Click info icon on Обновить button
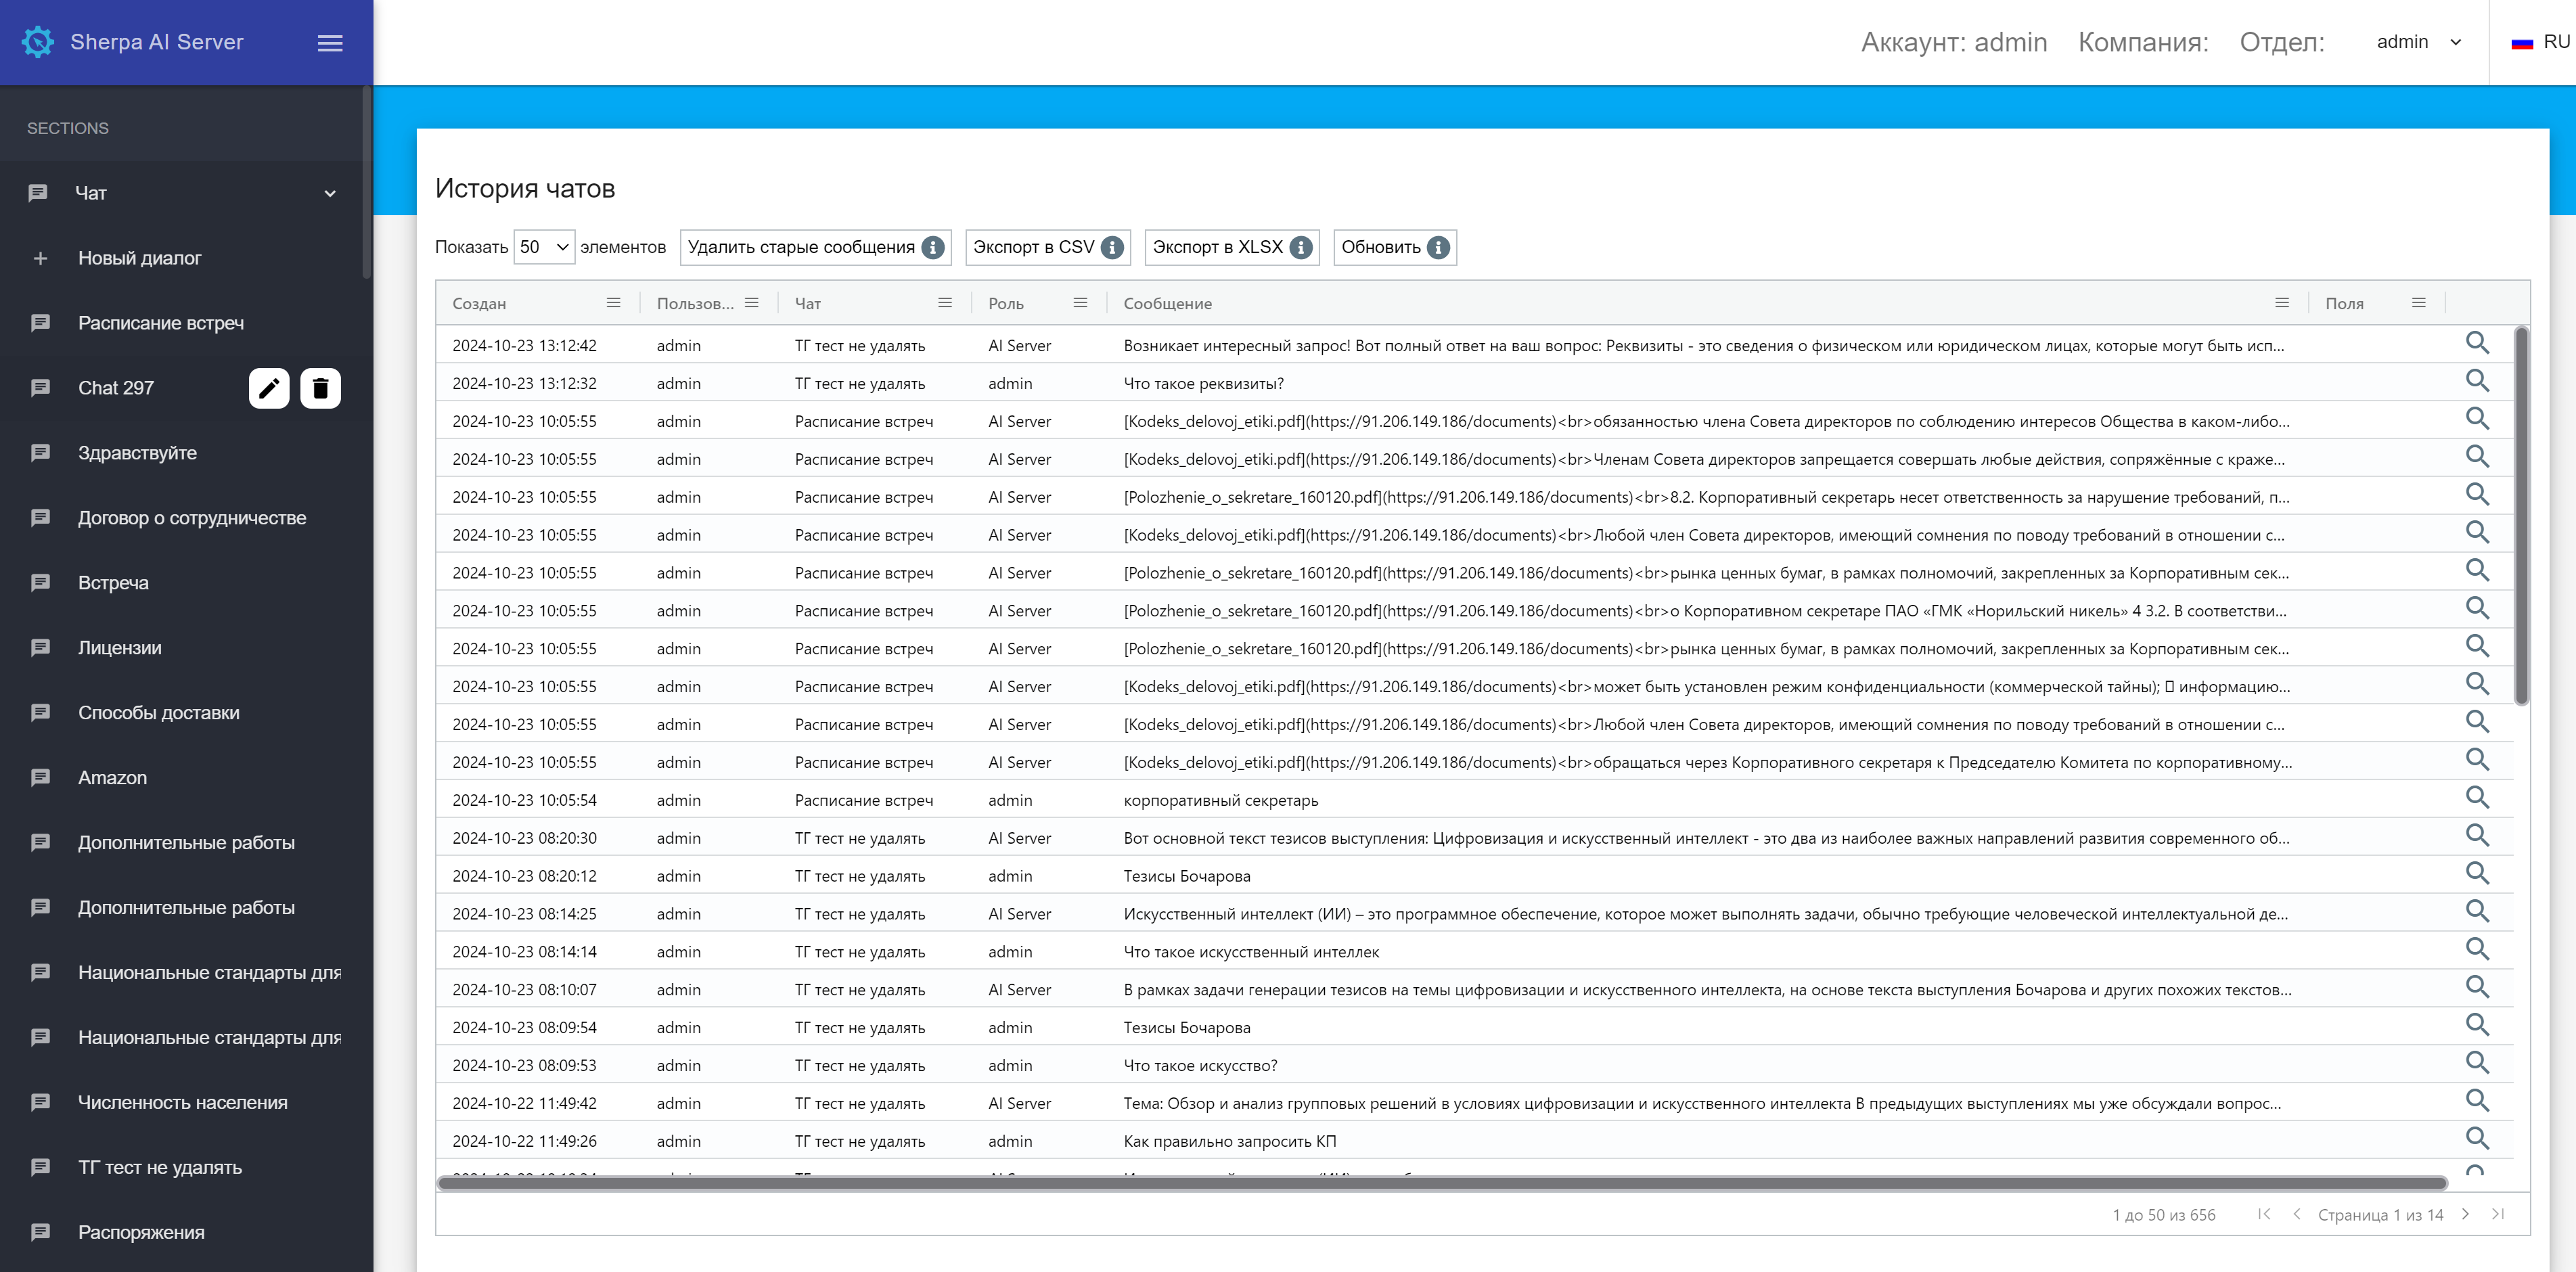The height and width of the screenshot is (1272, 2576). 1437,247
